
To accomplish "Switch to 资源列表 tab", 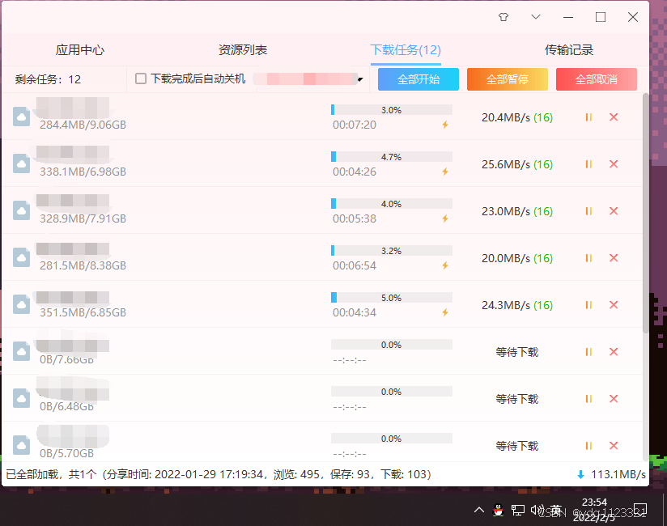I will [x=243, y=49].
